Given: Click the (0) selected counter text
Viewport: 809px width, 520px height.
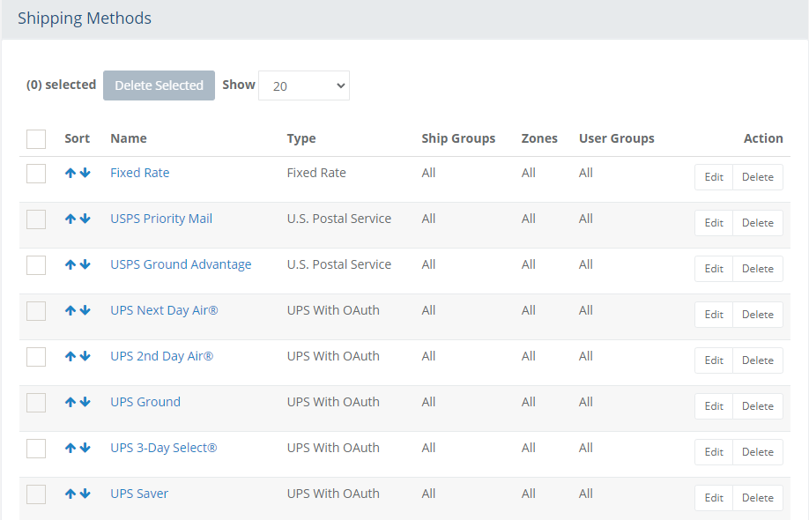Looking at the screenshot, I should coord(62,85).
